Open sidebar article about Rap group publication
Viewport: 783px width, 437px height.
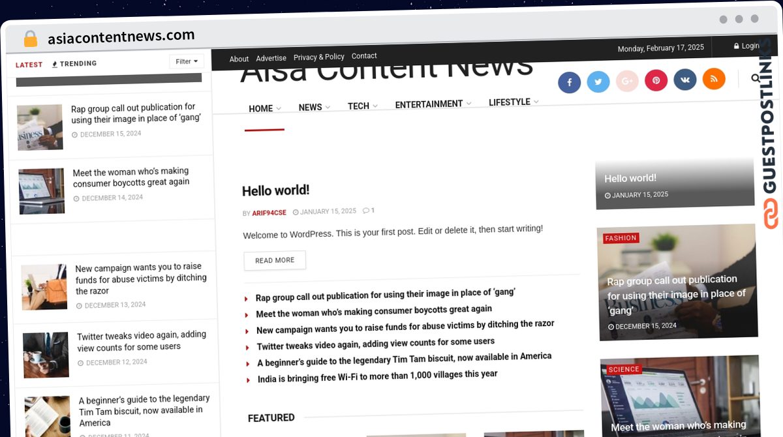pos(136,113)
